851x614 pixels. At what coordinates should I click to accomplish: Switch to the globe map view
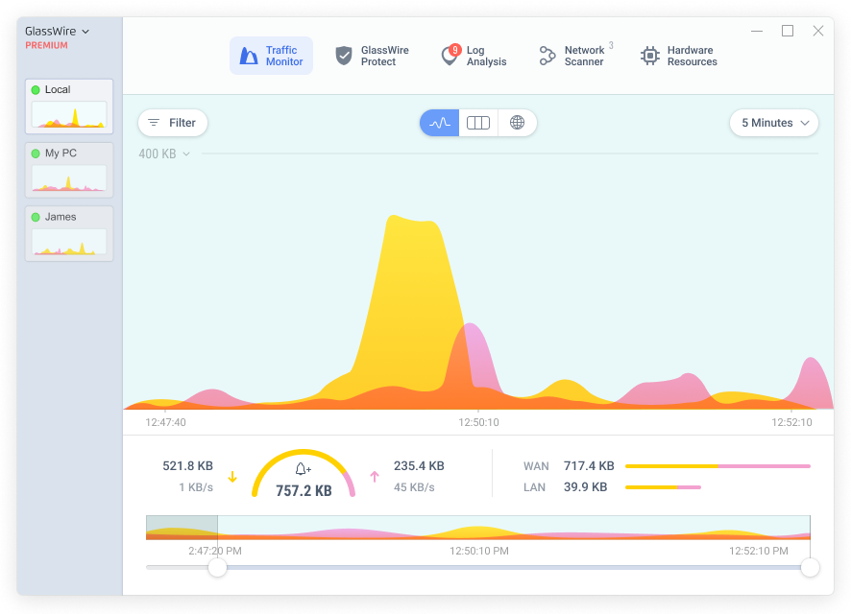pos(517,123)
